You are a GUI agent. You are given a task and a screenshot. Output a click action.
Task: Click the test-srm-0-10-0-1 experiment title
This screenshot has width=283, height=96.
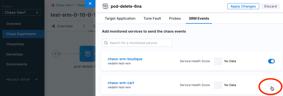point(73,15)
